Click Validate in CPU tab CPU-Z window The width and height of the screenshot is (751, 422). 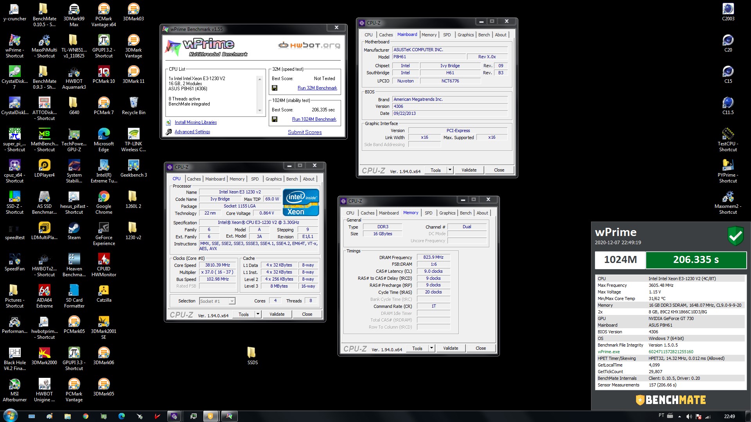277,314
